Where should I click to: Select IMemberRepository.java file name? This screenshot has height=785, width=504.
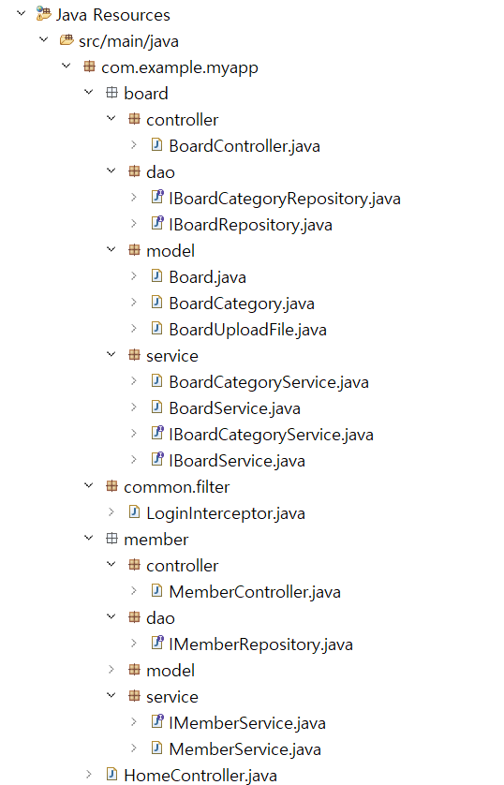(260, 644)
